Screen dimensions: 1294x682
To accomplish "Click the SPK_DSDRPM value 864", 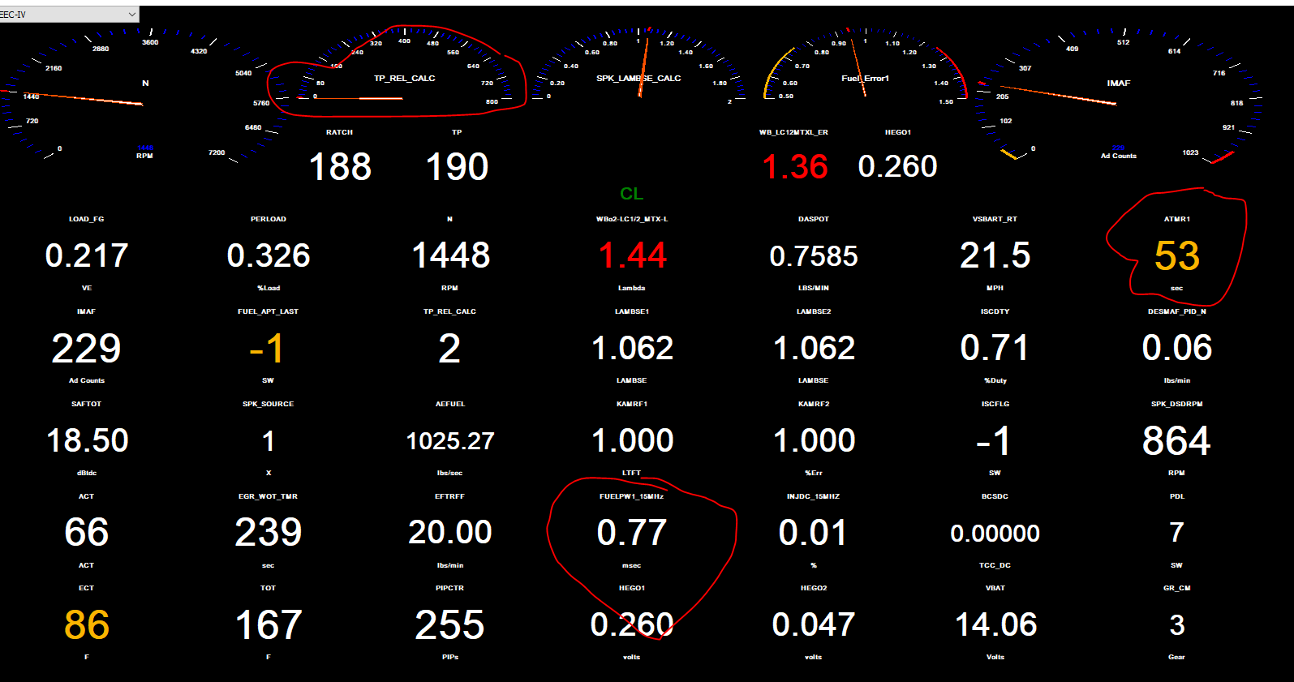I will (x=1176, y=441).
